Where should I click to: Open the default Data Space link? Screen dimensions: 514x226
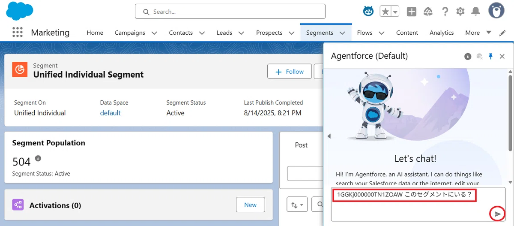[111, 113]
